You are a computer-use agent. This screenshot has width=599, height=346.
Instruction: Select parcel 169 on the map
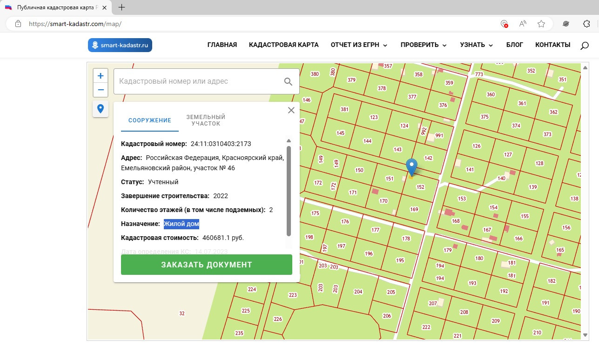(414, 210)
